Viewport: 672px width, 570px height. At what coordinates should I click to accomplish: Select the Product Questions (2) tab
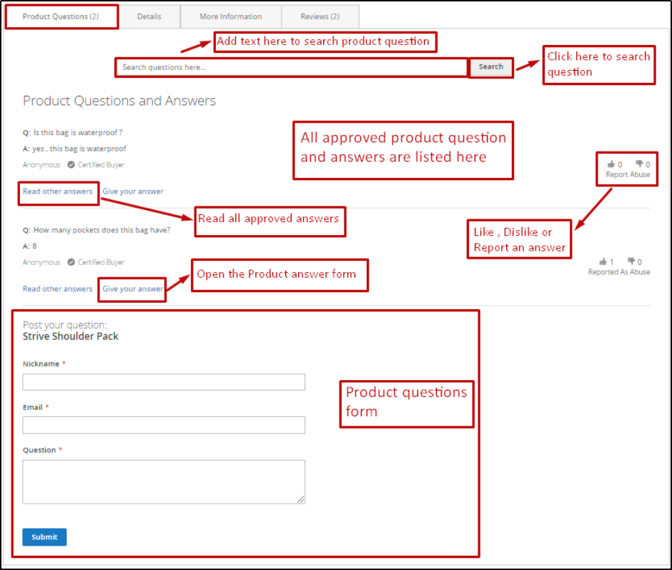click(x=61, y=16)
